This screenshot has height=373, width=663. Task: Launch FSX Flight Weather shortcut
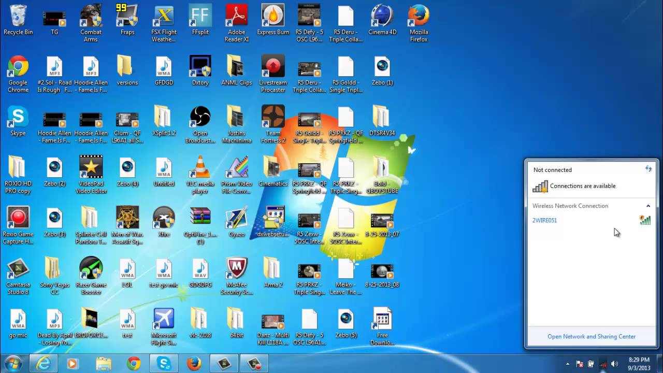pyautogui.click(x=164, y=23)
